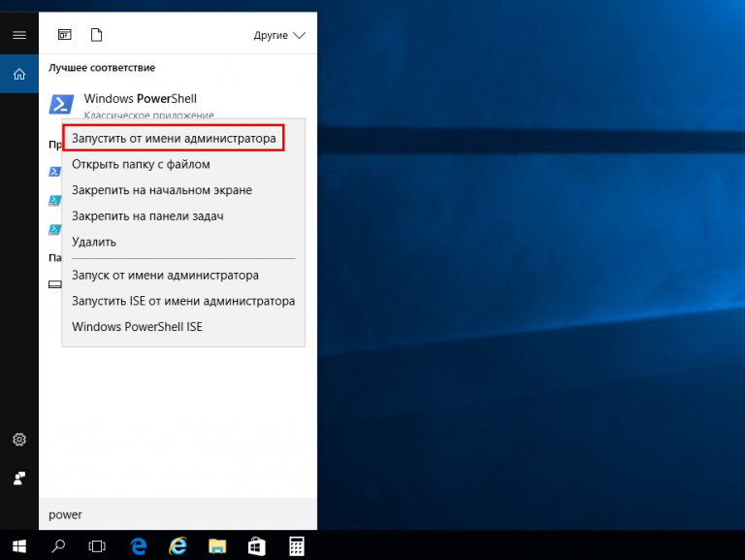Select Закрепить на панели задач
This screenshot has height=560, width=745.
(x=147, y=215)
